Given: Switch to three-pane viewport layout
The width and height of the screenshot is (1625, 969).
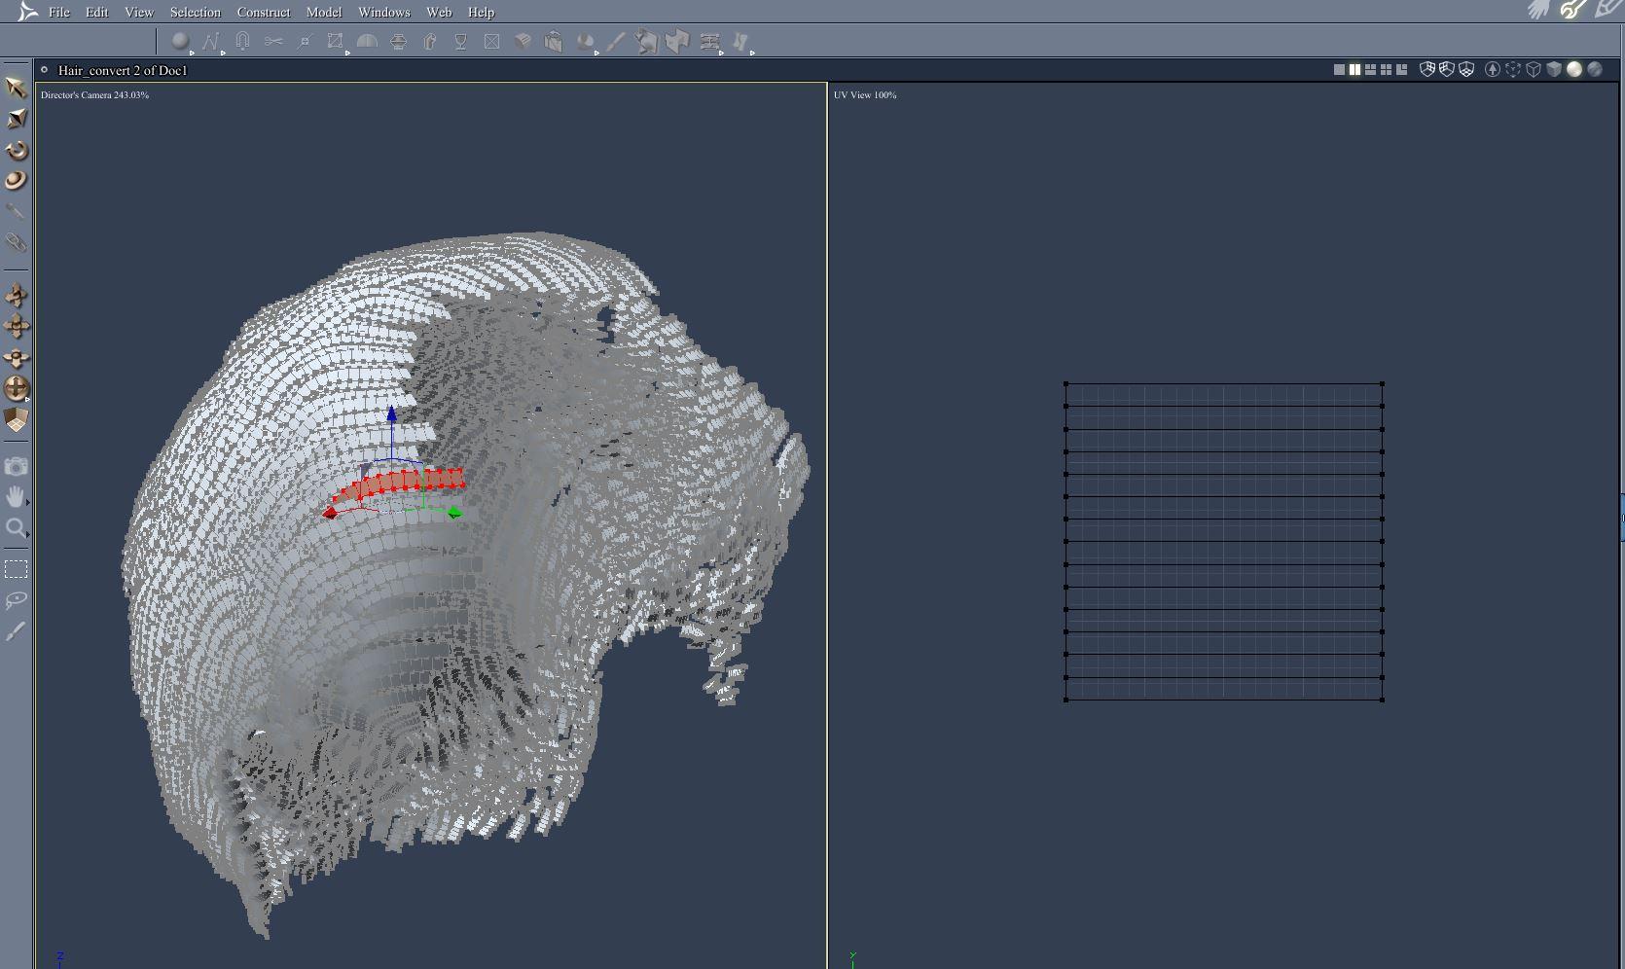Looking at the screenshot, I should pos(1370,70).
